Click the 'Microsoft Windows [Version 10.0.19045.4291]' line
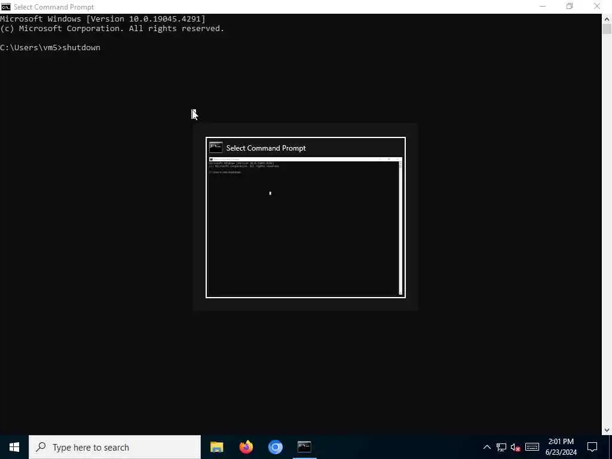Viewport: 612px width, 459px height. 103,19
